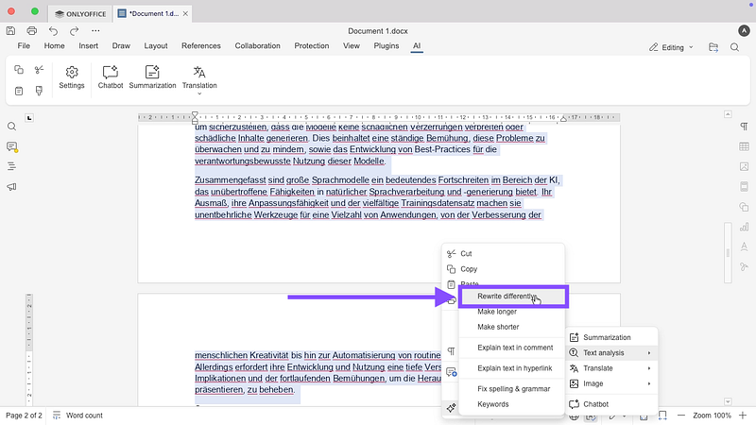Open the Editing mode dropdown
Image resolution: width=756 pixels, height=425 pixels.
pos(671,47)
